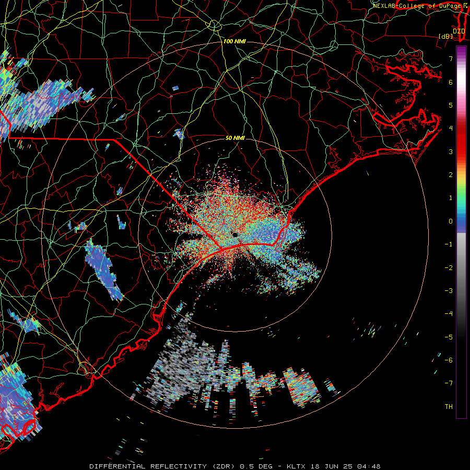Click the [dB] unit label above the scale
Image resolution: width=470 pixels, height=470 pixels.
tap(446, 36)
